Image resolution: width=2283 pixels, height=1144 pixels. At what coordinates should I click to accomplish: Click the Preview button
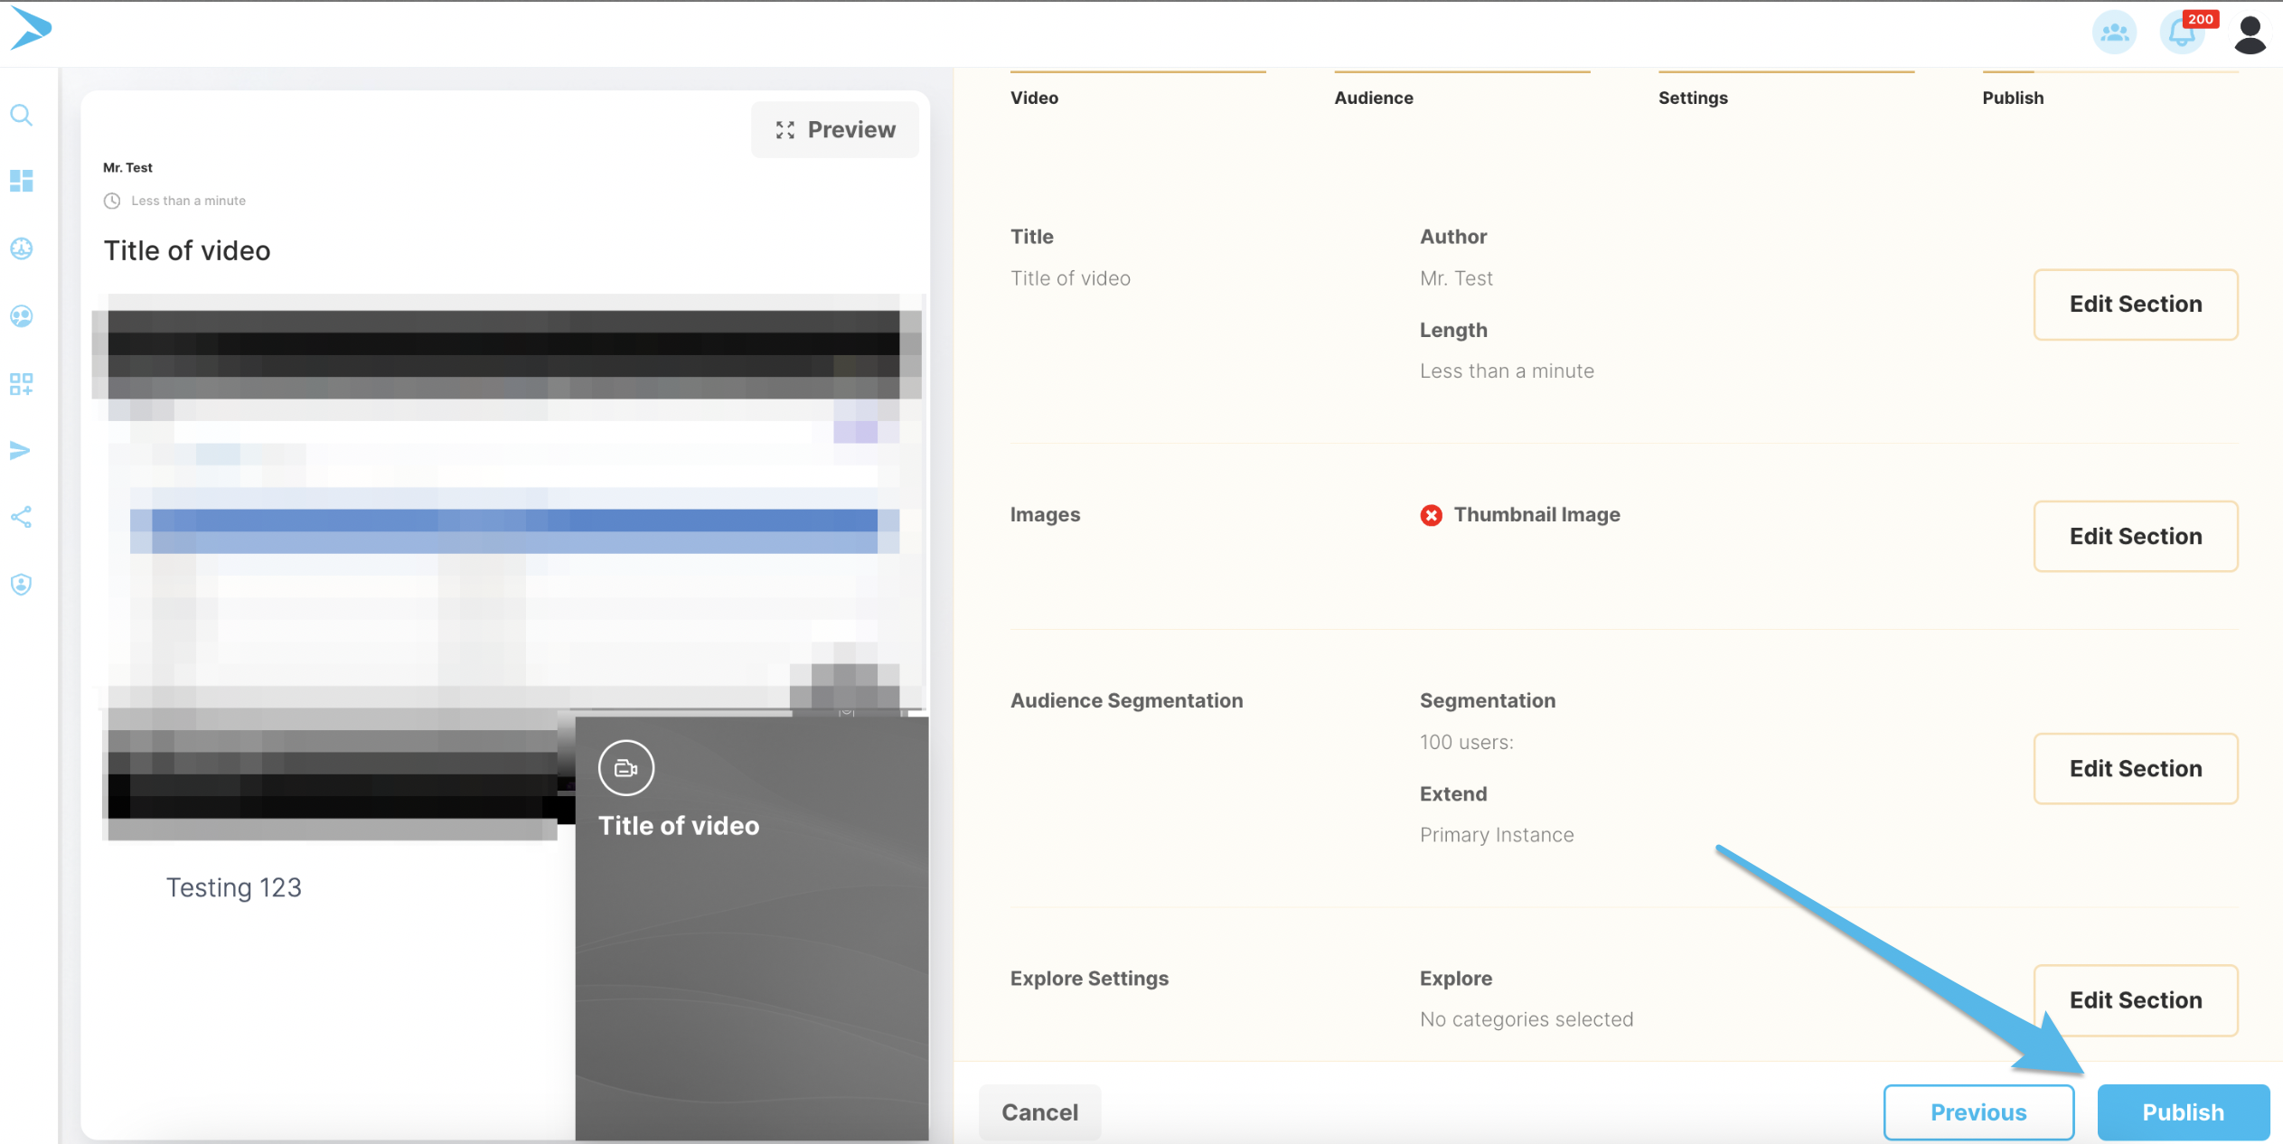click(835, 130)
